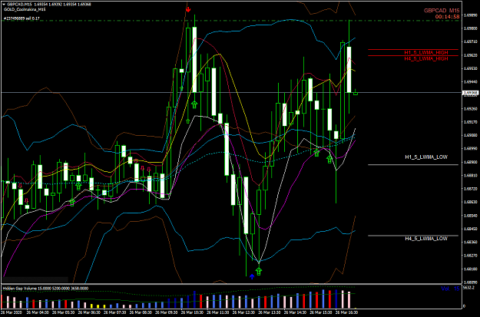Select the H1_5_LWMA_HIGH level label
The width and height of the screenshot is (480, 317).
(425, 53)
